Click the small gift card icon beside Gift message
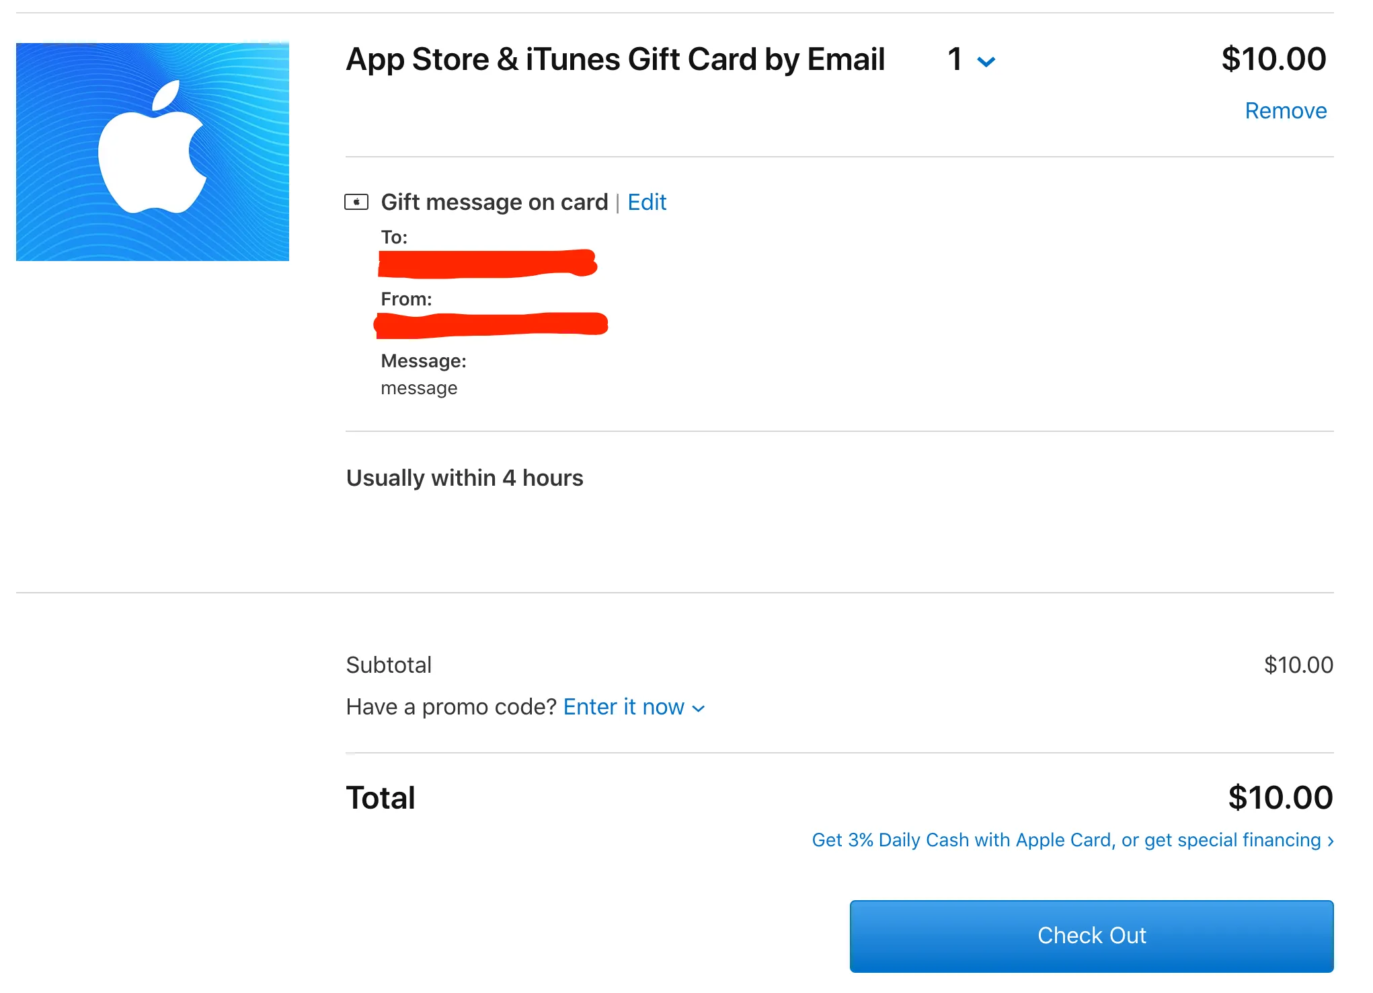The width and height of the screenshot is (1373, 993). tap(356, 202)
